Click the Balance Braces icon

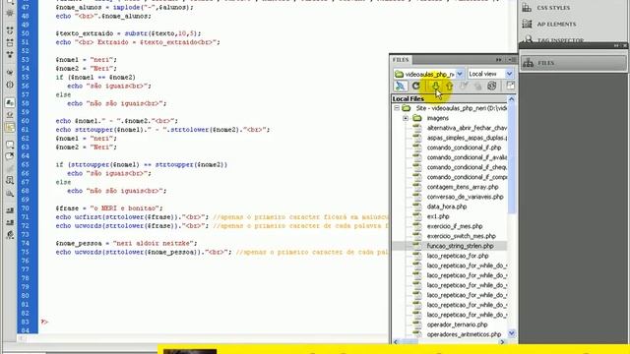click(10, 85)
